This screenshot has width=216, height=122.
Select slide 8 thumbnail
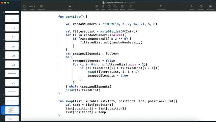click(12, 28)
